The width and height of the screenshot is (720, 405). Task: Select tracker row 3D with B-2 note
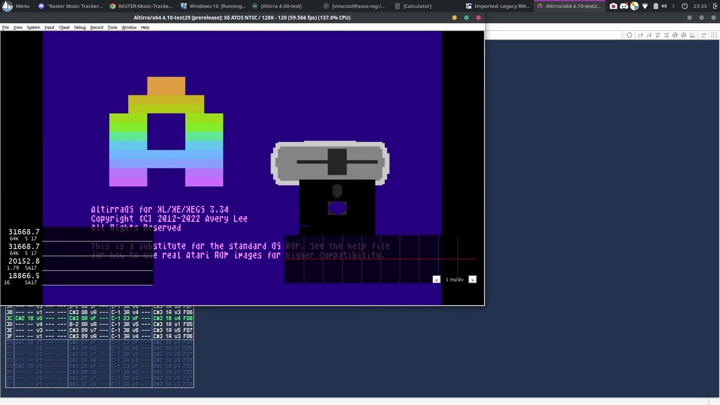pyautogui.click(x=100, y=325)
